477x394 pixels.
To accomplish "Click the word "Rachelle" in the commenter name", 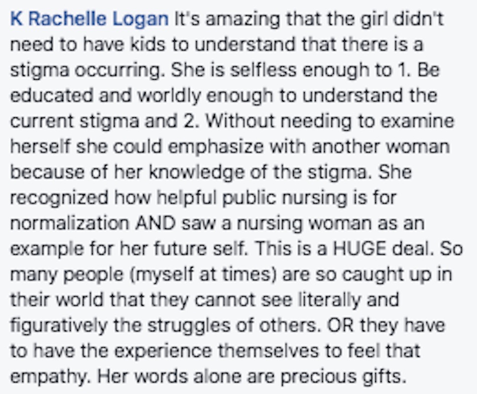I will [x=67, y=19].
